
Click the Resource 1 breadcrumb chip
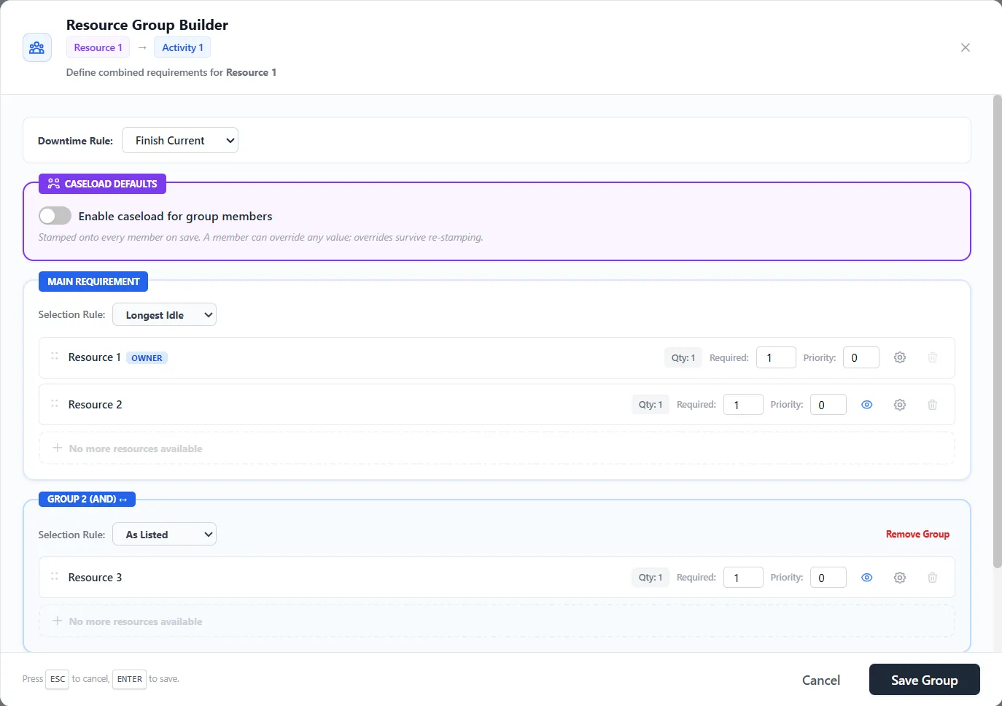coord(98,47)
